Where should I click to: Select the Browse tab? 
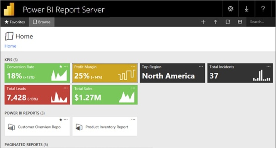[x=42, y=22]
